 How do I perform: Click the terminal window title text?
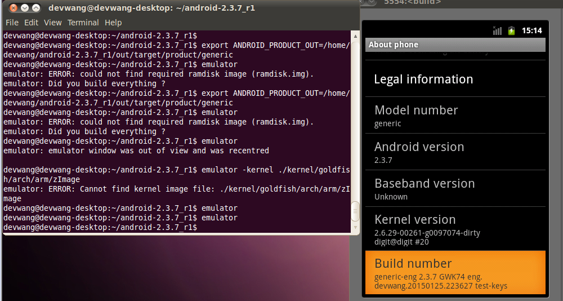pos(151,8)
